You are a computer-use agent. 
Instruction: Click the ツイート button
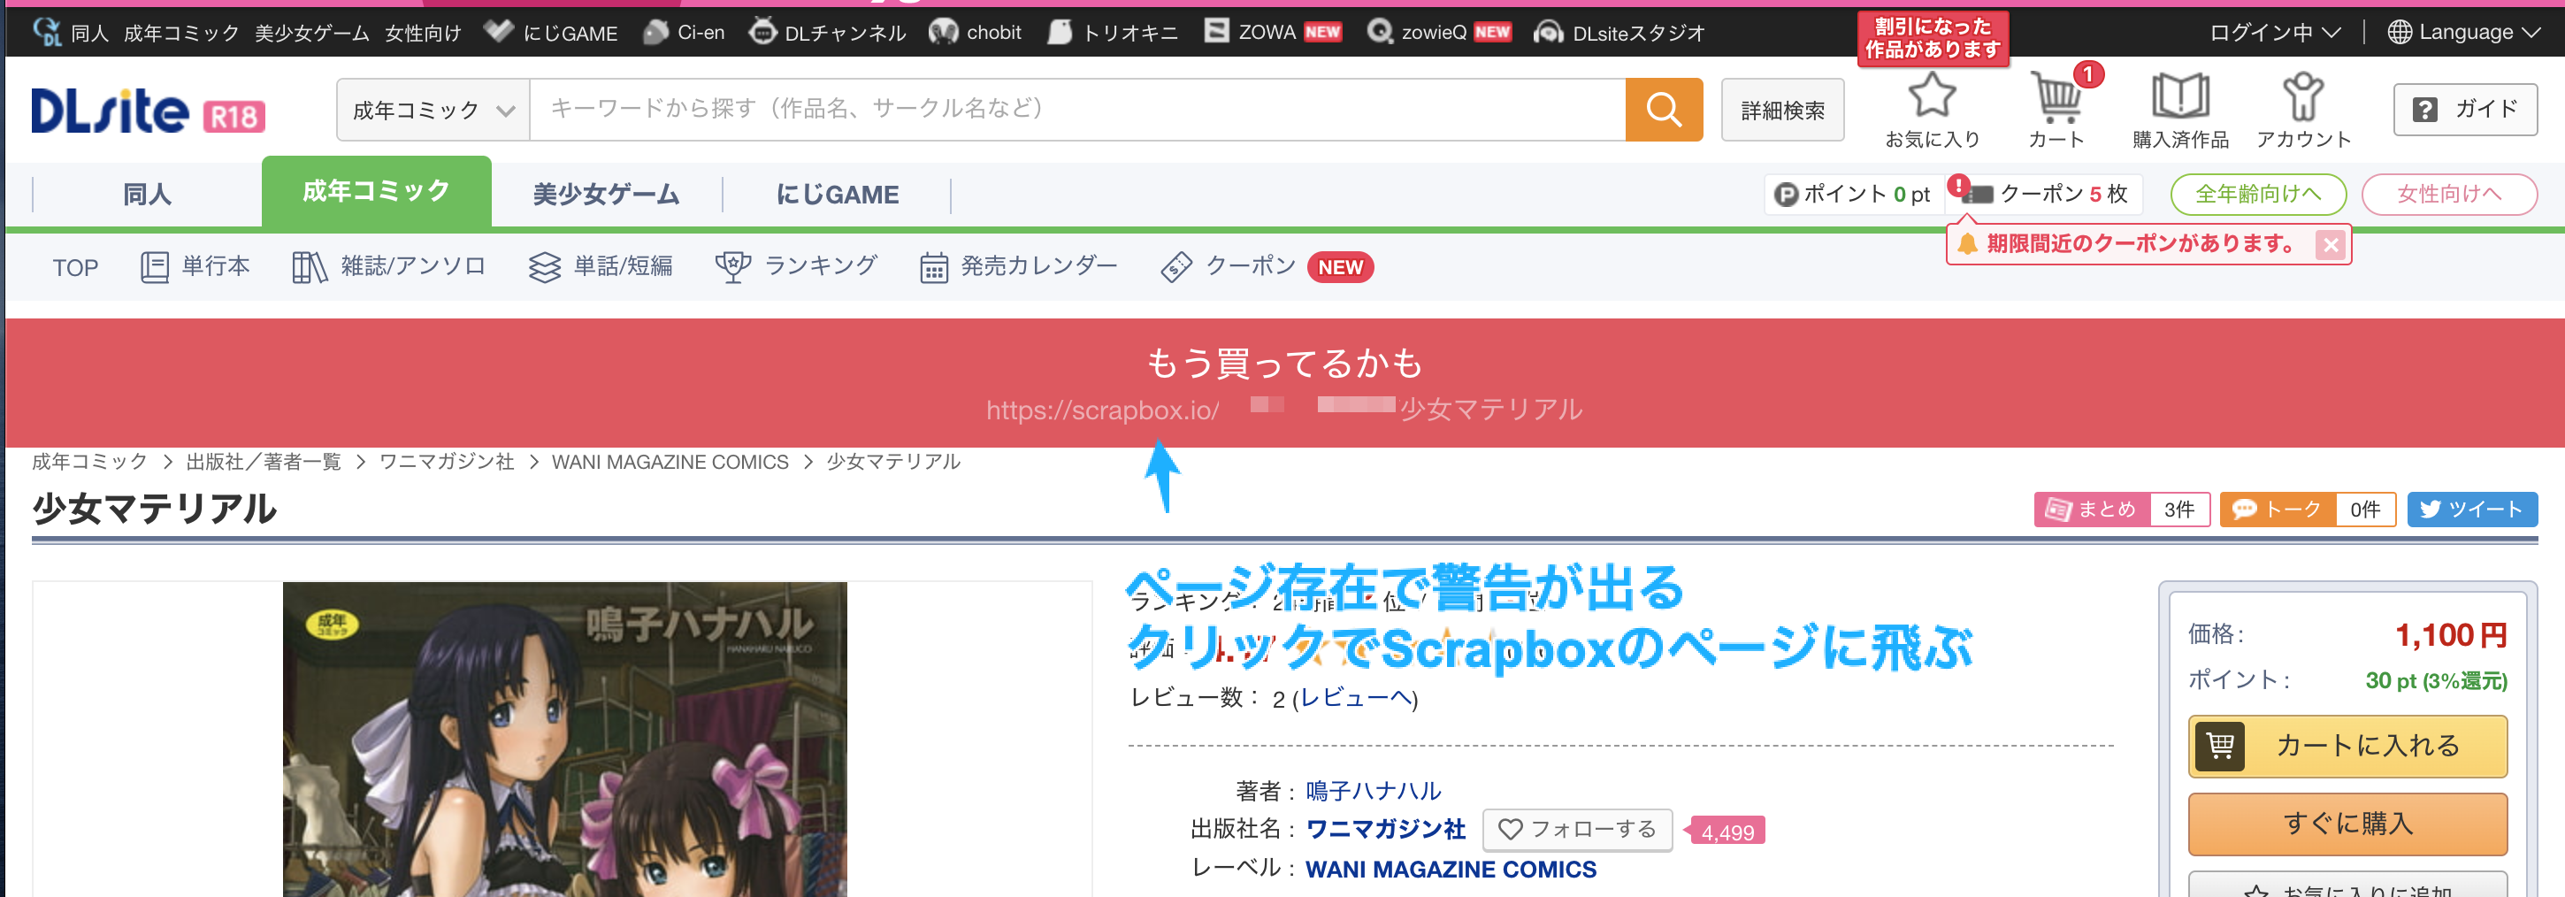2472,510
